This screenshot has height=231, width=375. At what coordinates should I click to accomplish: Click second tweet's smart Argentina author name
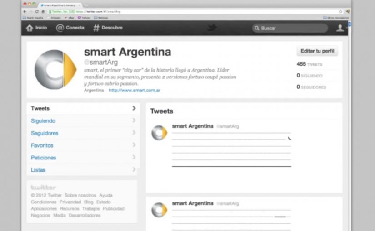pos(193,203)
